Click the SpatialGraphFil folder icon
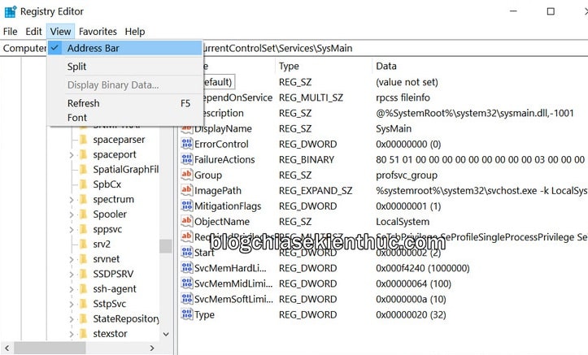This screenshot has width=588, height=355. (x=84, y=170)
